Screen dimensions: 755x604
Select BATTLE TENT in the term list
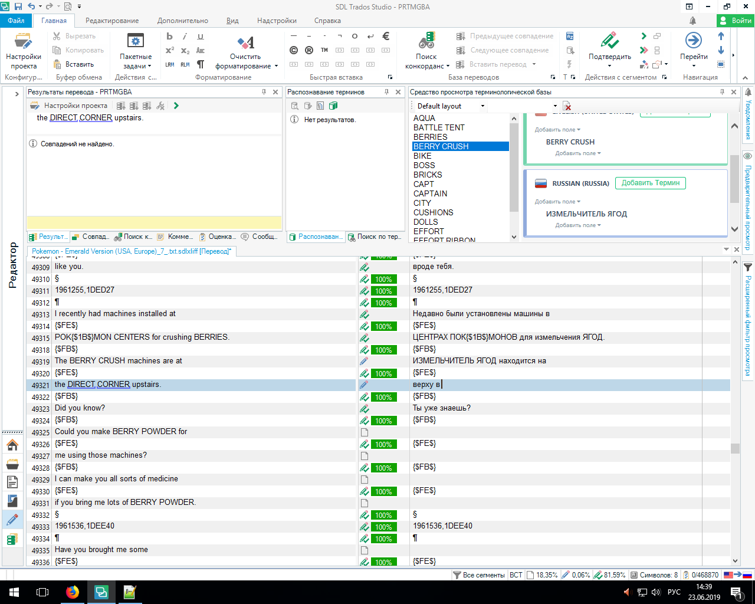(x=439, y=127)
